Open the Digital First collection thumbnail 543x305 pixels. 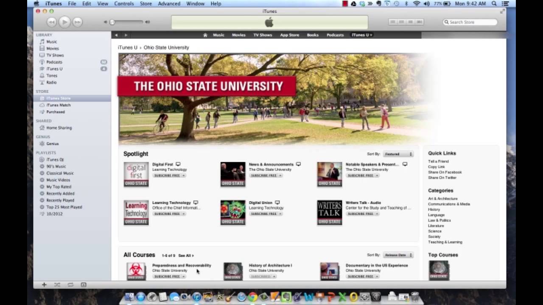136,174
